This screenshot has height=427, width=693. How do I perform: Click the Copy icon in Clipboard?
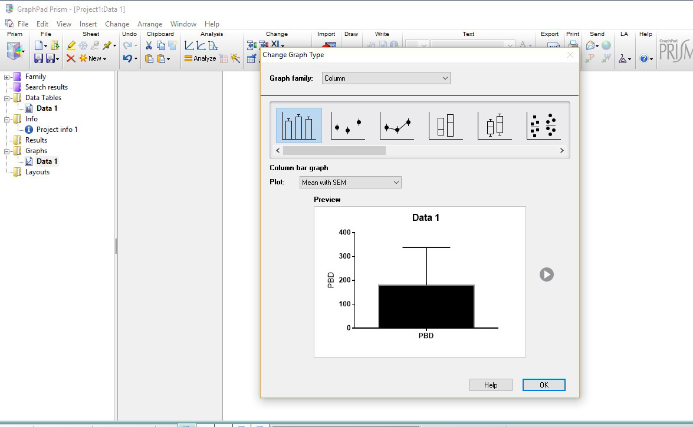[161, 45]
